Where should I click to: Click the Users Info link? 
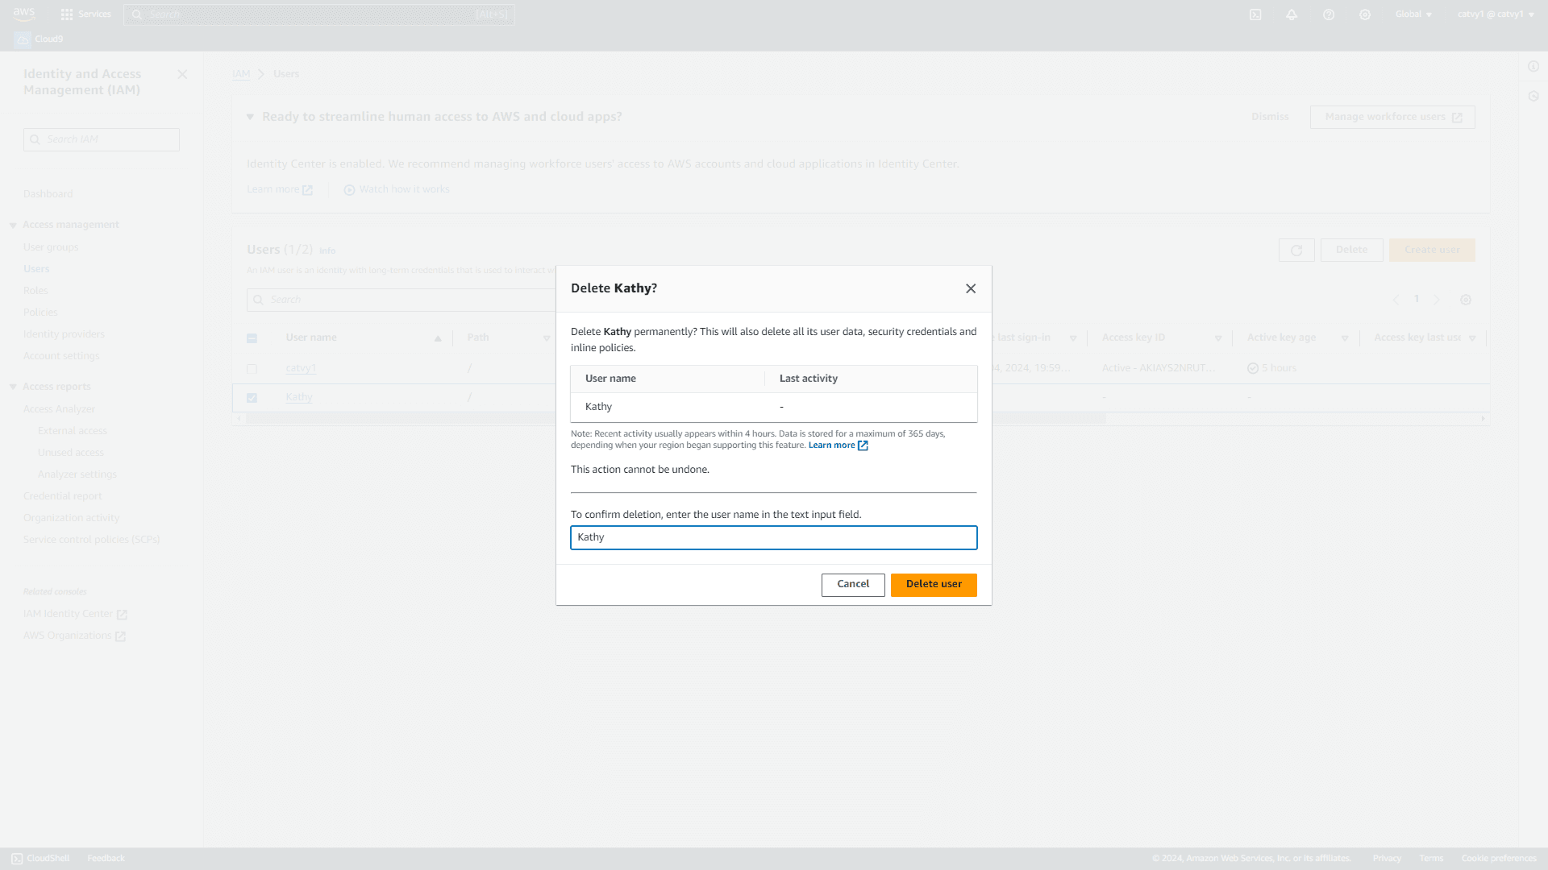[327, 251]
